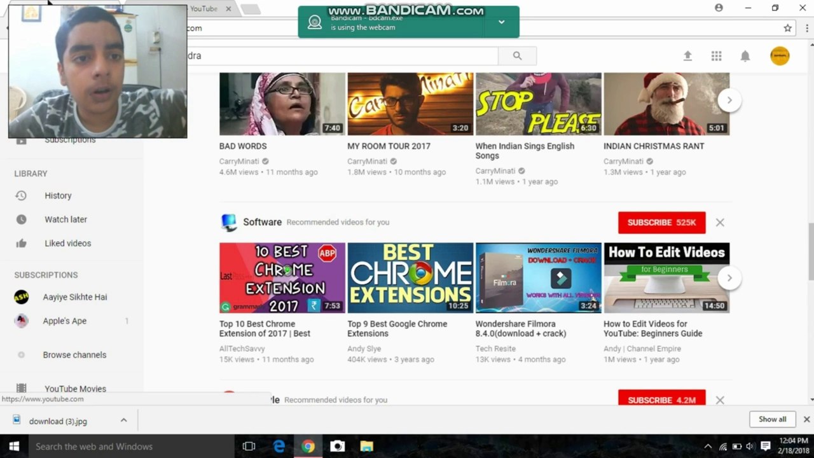Image resolution: width=814 pixels, height=458 pixels.
Task: Show next videos in CarryMinati shelf
Action: (729, 101)
